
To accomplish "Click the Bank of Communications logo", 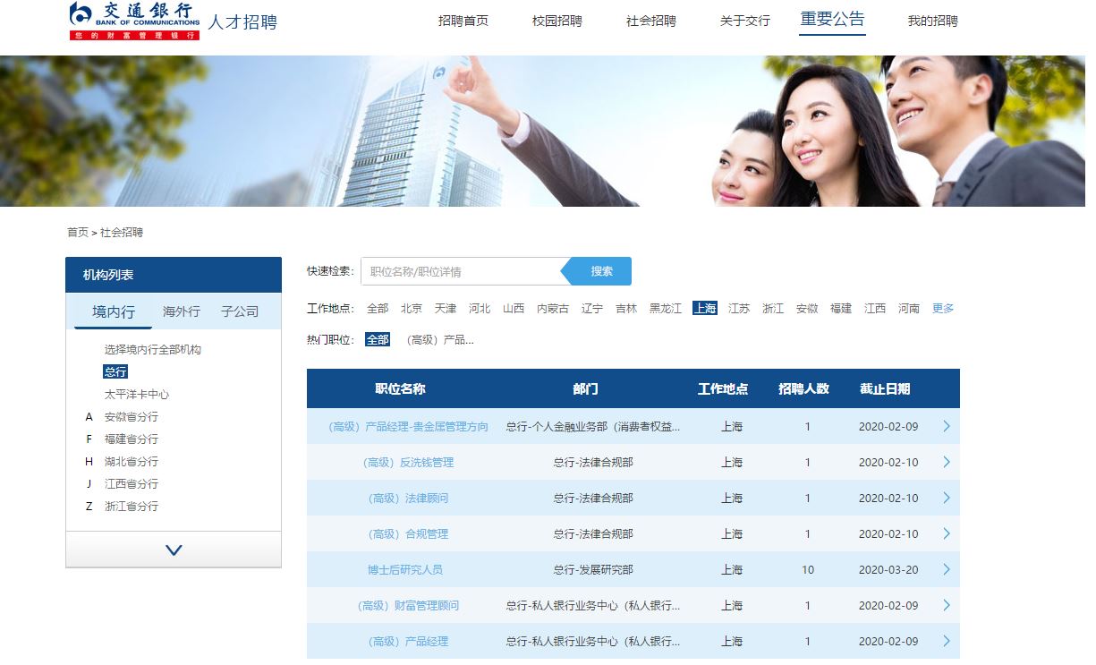I will (134, 21).
